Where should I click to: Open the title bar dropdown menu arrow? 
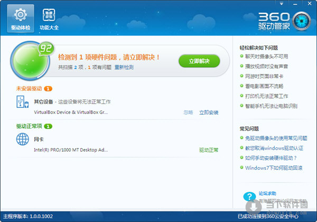[x=281, y=4]
